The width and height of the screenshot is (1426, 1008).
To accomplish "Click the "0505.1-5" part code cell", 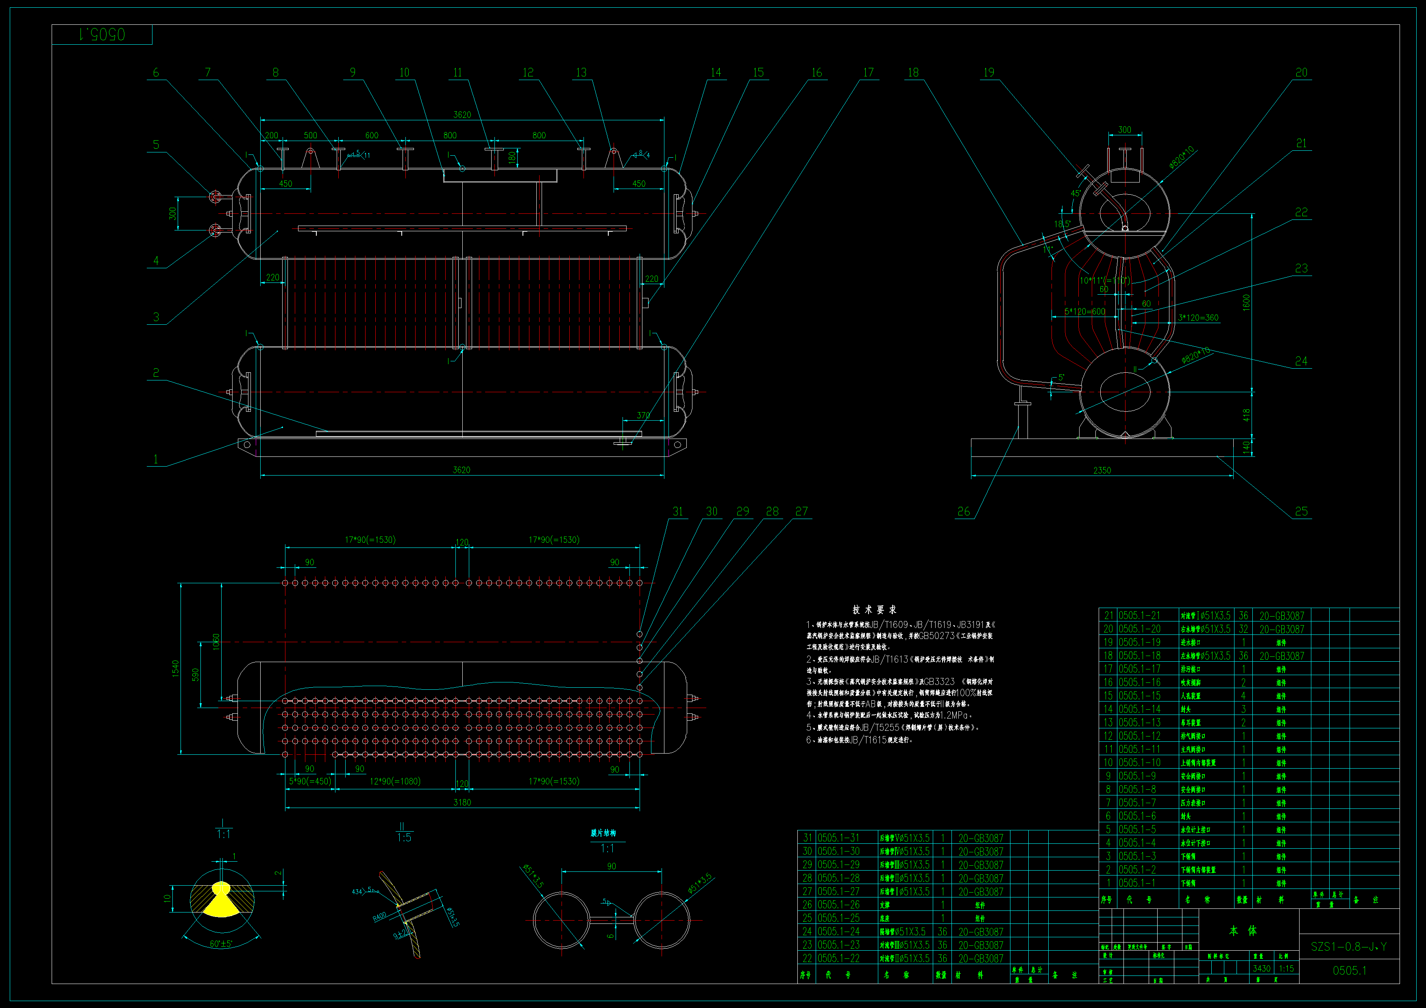I will point(1136,829).
